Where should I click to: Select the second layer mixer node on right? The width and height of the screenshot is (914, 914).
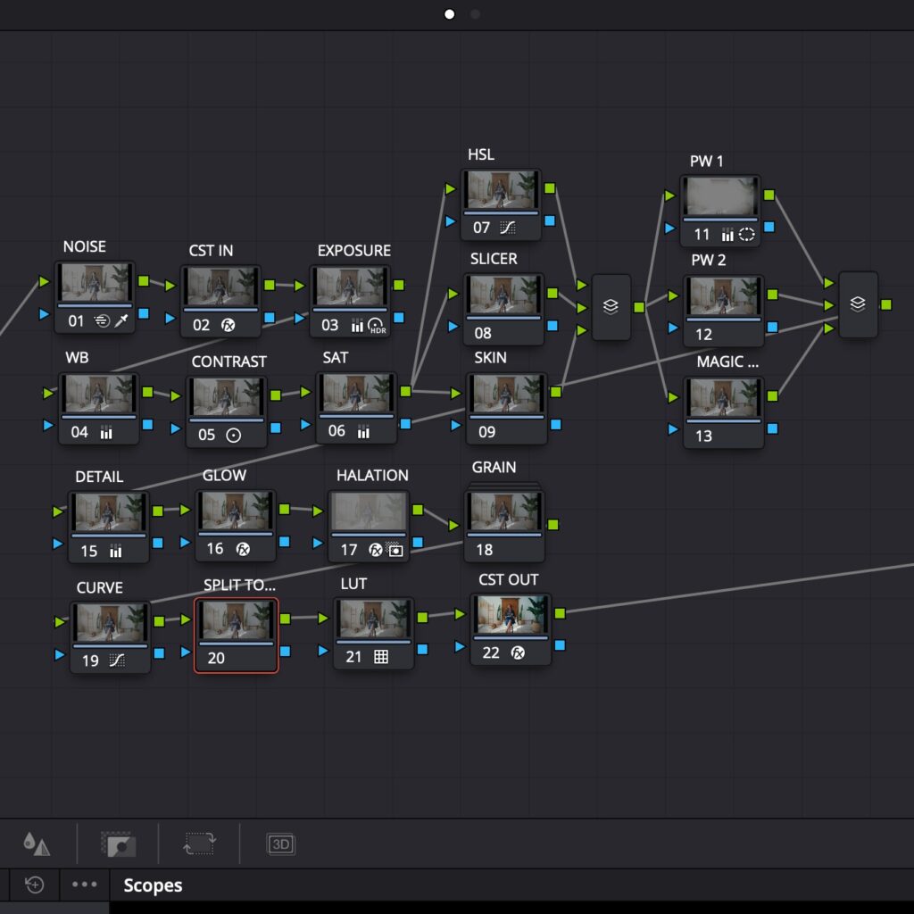[858, 304]
